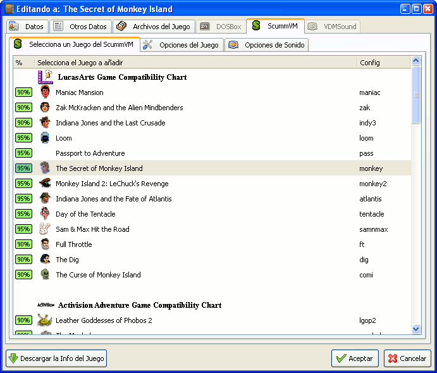Select the Full Throttle title

point(73,244)
